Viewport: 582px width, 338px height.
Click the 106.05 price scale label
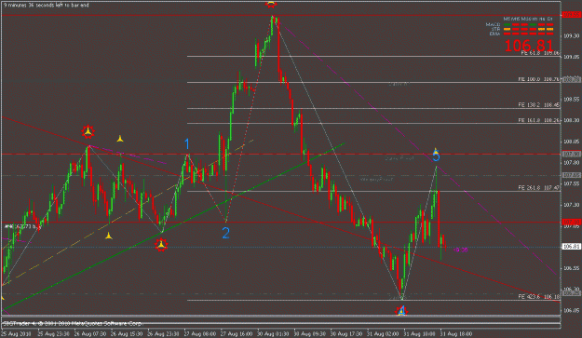pos(572,310)
